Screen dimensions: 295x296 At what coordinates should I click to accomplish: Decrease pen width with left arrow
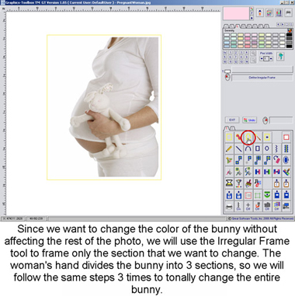(262, 59)
